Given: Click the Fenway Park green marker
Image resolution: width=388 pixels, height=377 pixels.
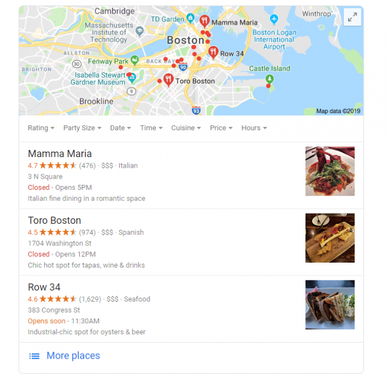Looking at the screenshot, I should tap(135, 60).
